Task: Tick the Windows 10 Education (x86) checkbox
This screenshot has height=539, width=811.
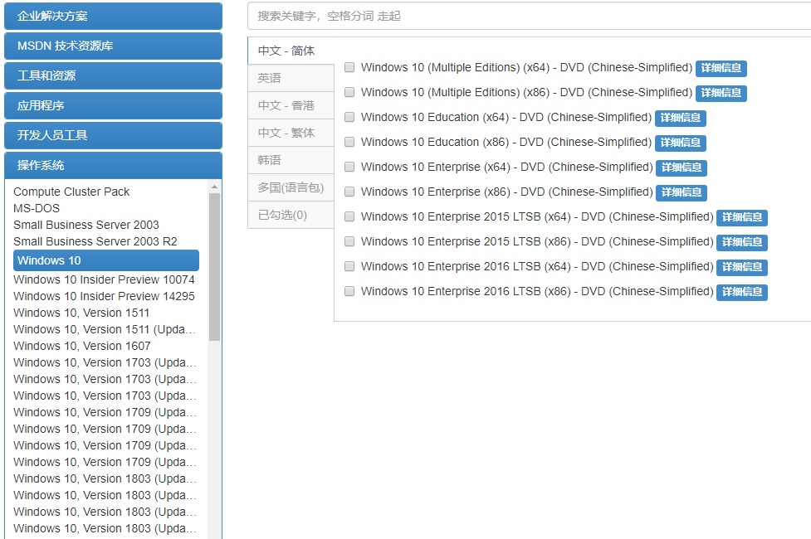Action: [349, 142]
